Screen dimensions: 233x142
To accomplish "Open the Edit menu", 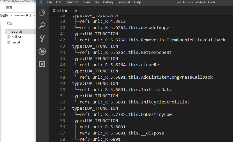I will click(59, 2).
